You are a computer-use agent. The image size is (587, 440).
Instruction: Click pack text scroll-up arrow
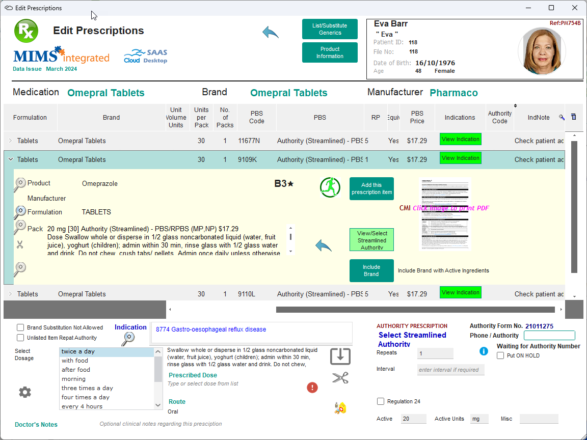pos(290,228)
